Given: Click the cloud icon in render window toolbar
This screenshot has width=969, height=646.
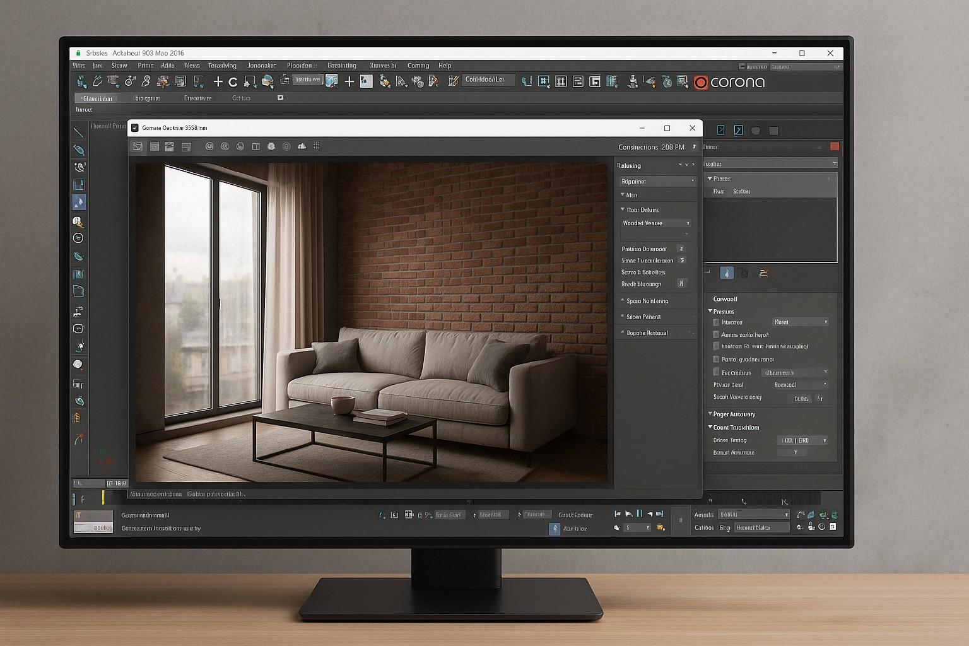Looking at the screenshot, I should [x=302, y=146].
